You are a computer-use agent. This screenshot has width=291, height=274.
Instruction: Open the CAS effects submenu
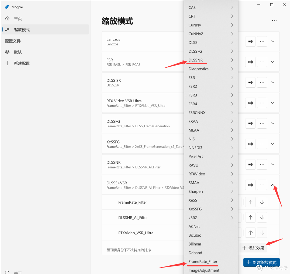[x=211, y=8]
